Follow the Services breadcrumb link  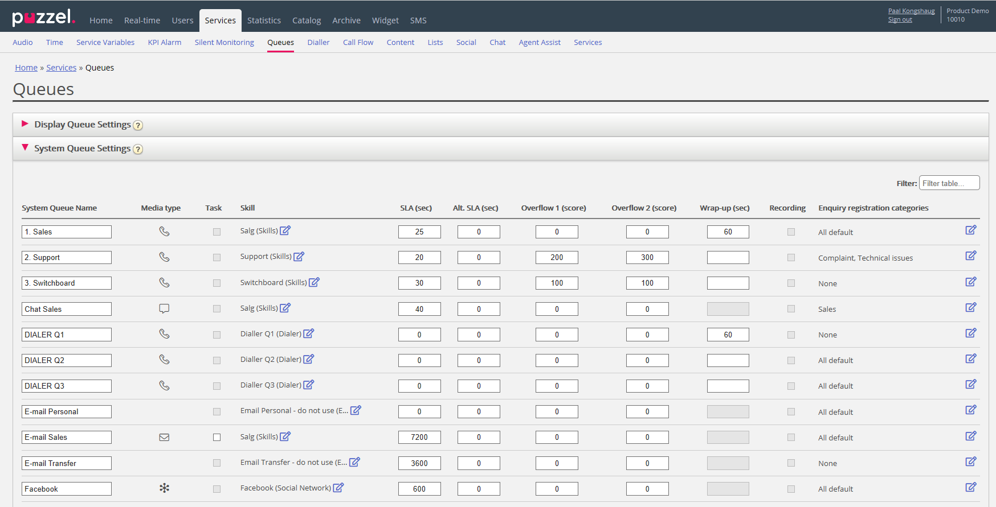(x=61, y=68)
